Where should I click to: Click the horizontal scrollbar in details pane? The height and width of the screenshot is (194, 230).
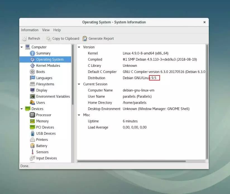click(x=131, y=161)
